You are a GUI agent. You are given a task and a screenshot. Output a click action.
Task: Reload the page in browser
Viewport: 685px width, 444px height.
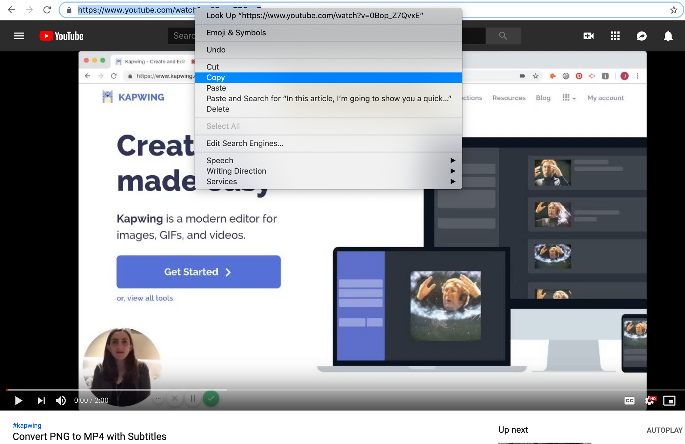click(x=47, y=10)
